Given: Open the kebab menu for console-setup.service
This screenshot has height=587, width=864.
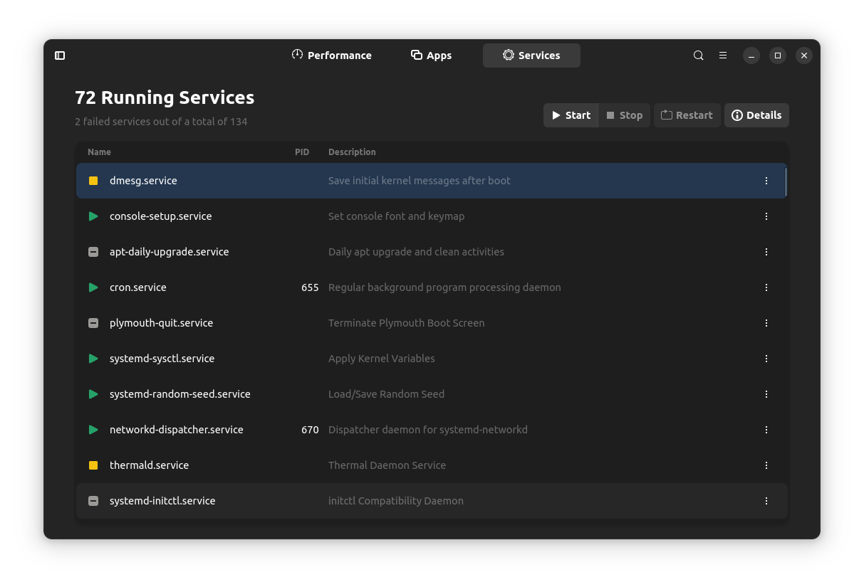Looking at the screenshot, I should (x=766, y=216).
